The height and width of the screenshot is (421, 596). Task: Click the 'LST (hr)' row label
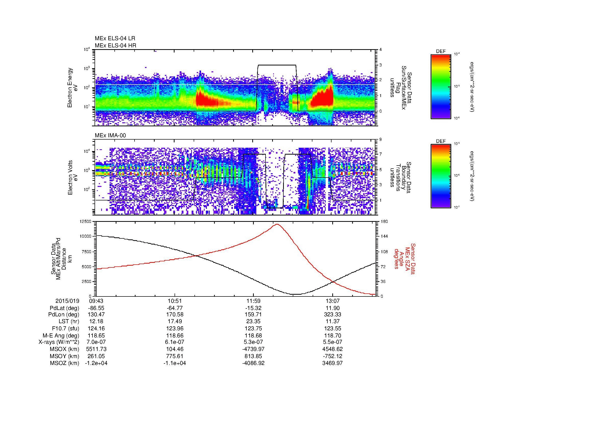(x=69, y=322)
